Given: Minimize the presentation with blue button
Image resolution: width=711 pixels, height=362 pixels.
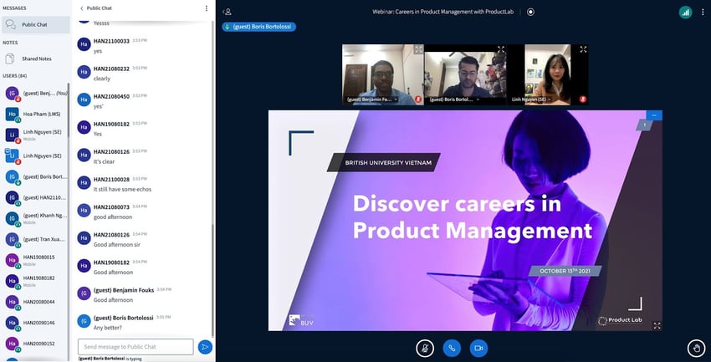Looking at the screenshot, I should click(x=654, y=115).
